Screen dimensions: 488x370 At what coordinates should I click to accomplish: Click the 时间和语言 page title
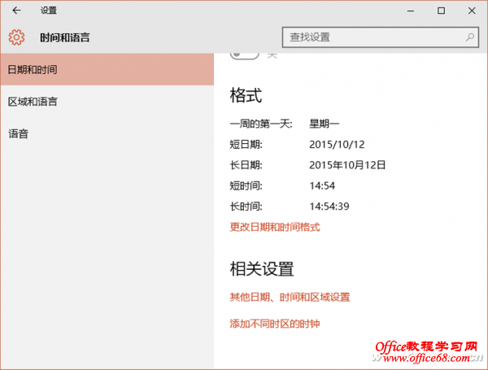tap(65, 37)
